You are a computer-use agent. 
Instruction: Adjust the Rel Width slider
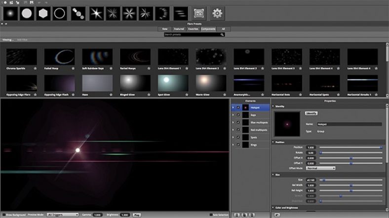click(350, 185)
